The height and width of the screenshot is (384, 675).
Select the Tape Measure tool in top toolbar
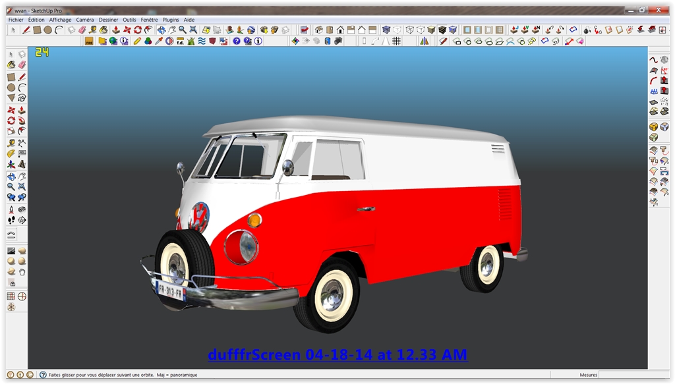tap(92, 30)
